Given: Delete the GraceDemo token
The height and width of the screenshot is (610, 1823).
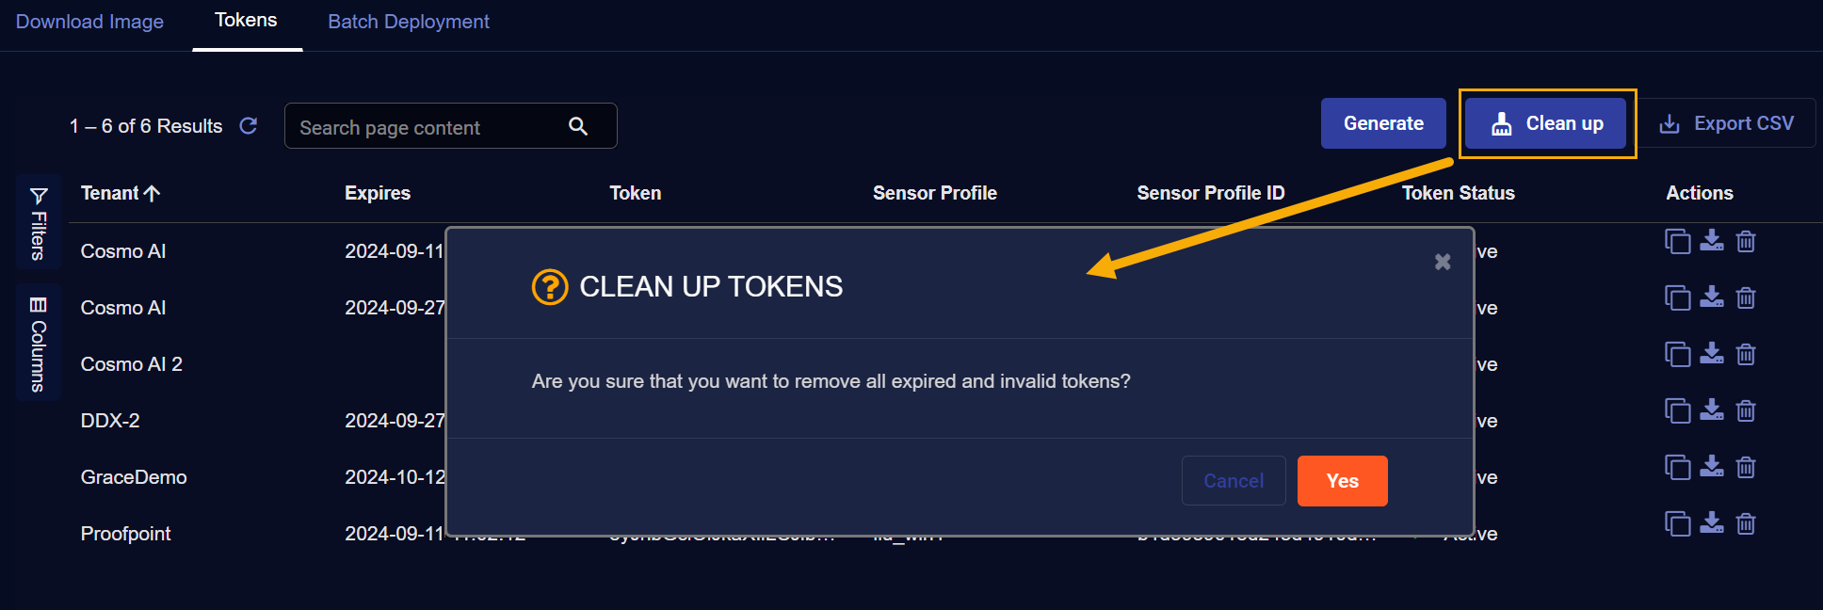Looking at the screenshot, I should pyautogui.click(x=1746, y=468).
